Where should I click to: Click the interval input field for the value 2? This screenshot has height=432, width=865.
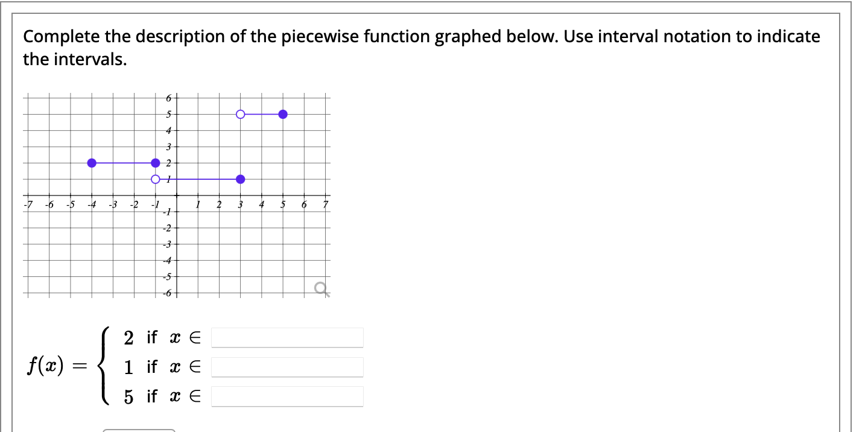click(287, 337)
